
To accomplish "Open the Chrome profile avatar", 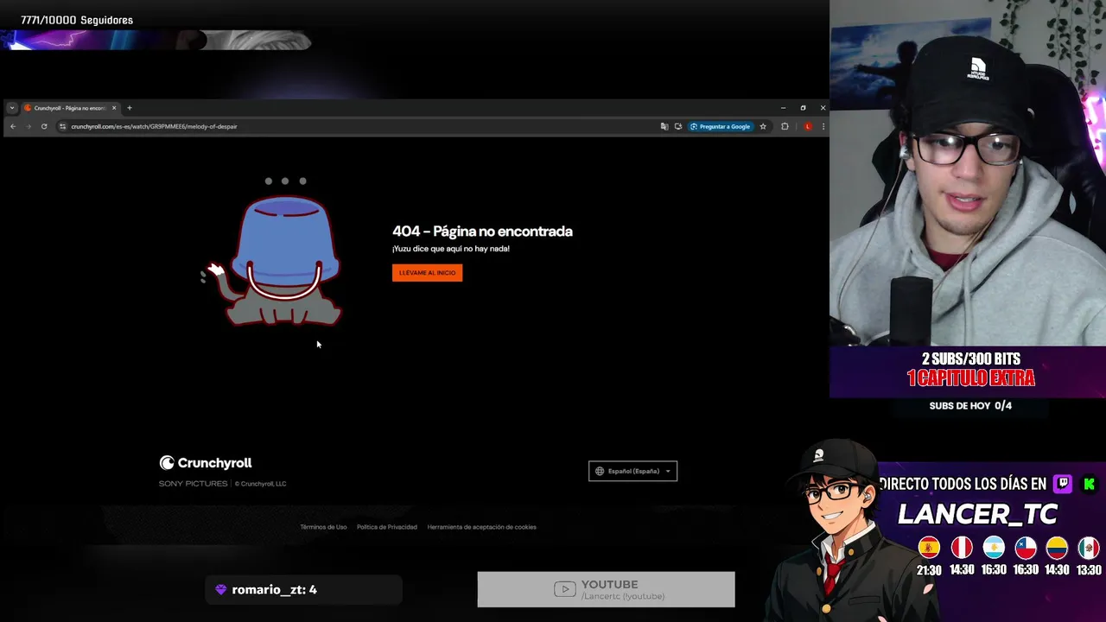I will [808, 126].
